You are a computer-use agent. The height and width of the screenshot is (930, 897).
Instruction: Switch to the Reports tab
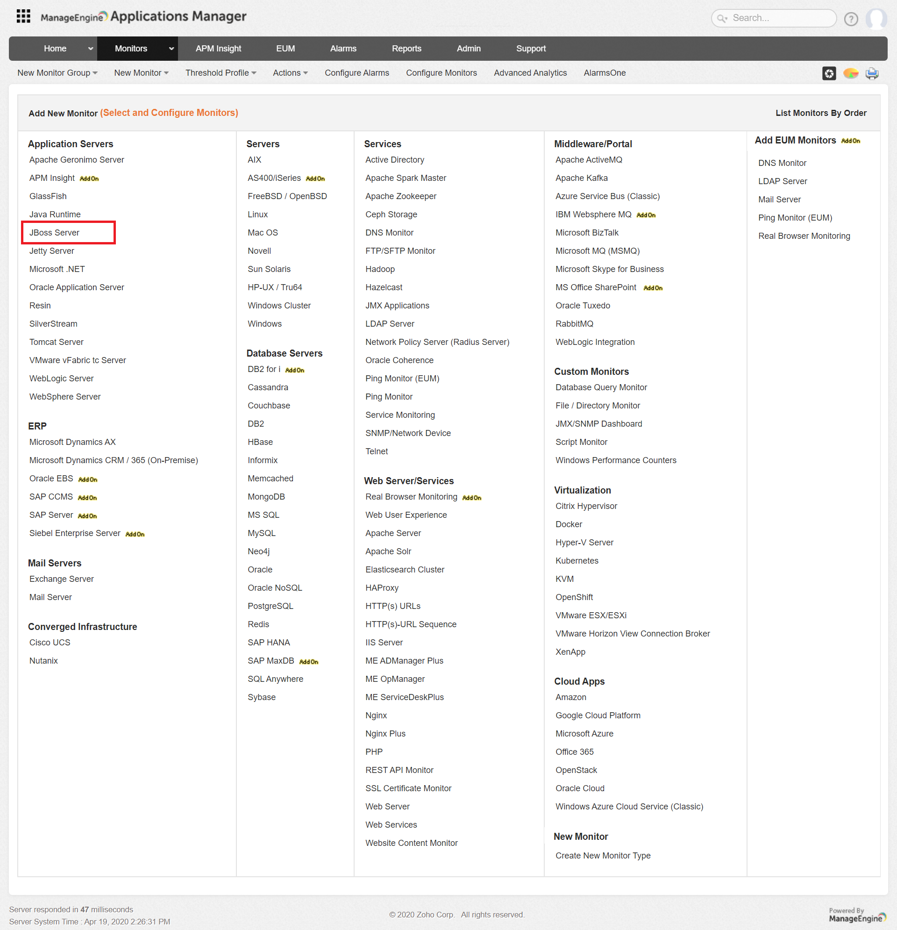coord(406,49)
